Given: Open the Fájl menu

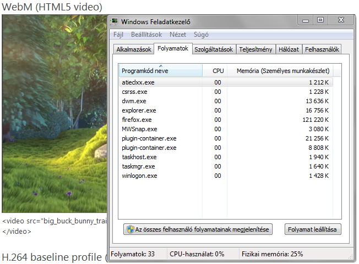Looking at the screenshot, I should tap(118, 35).
